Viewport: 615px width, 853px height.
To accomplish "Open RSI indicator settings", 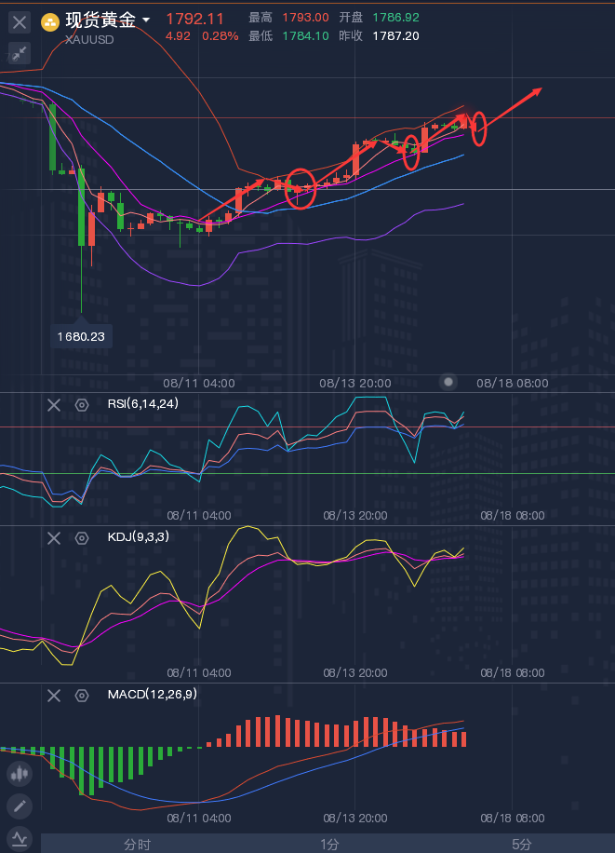I will (x=82, y=404).
